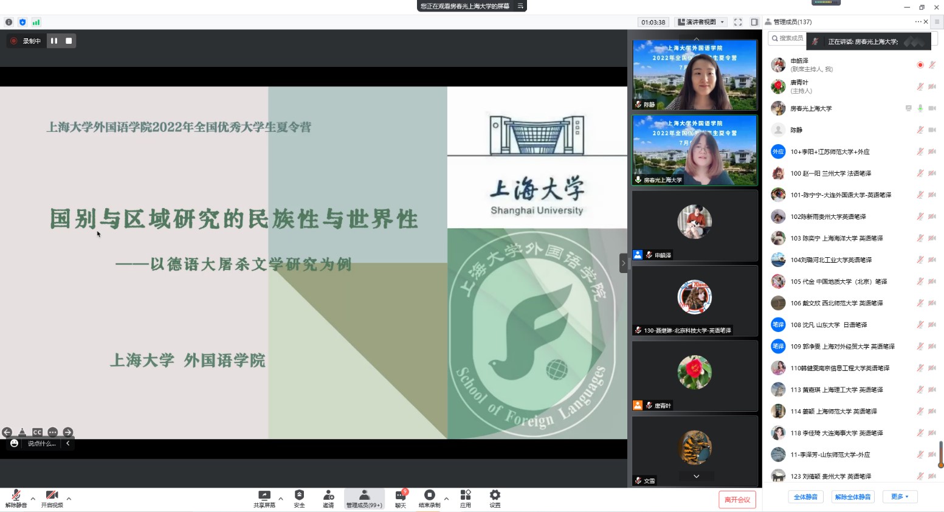Open the top screen-viewing banner menu icon
Viewport: 944px width, 512px height.
(x=520, y=6)
